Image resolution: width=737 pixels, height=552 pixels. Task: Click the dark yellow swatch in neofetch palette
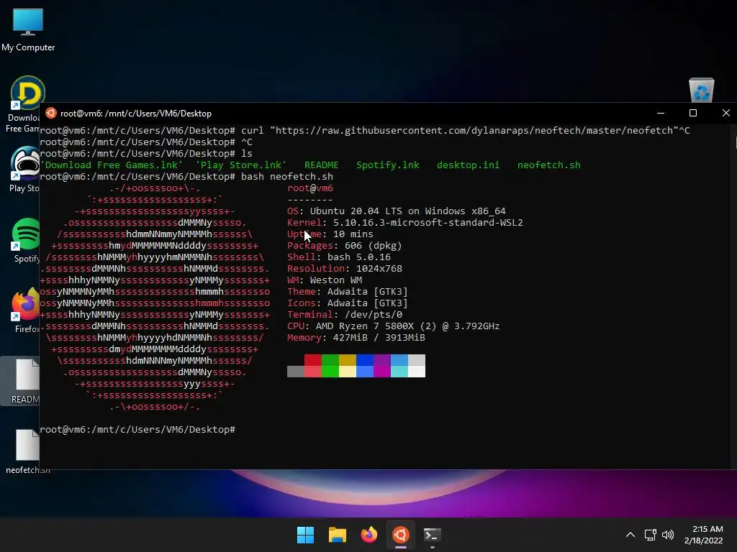348,360
